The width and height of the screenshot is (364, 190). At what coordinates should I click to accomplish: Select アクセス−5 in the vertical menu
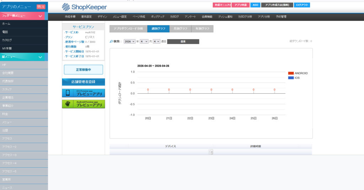point(24,172)
